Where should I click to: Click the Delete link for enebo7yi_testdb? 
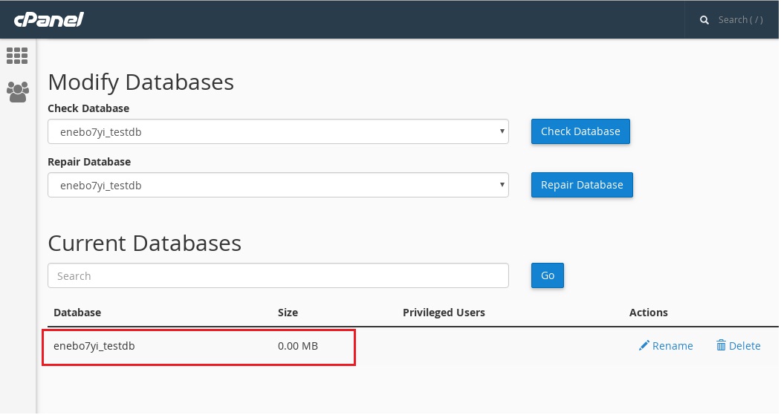click(x=745, y=346)
